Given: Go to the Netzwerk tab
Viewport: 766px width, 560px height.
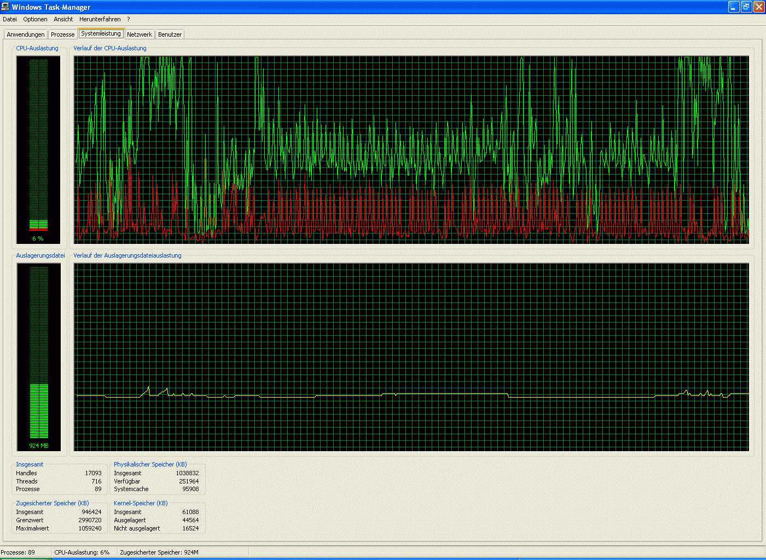Looking at the screenshot, I should pos(140,34).
